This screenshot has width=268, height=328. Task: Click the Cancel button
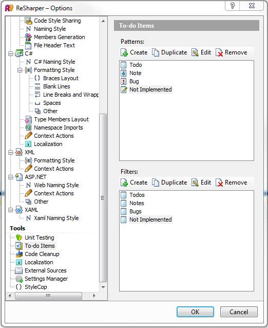click(239, 312)
